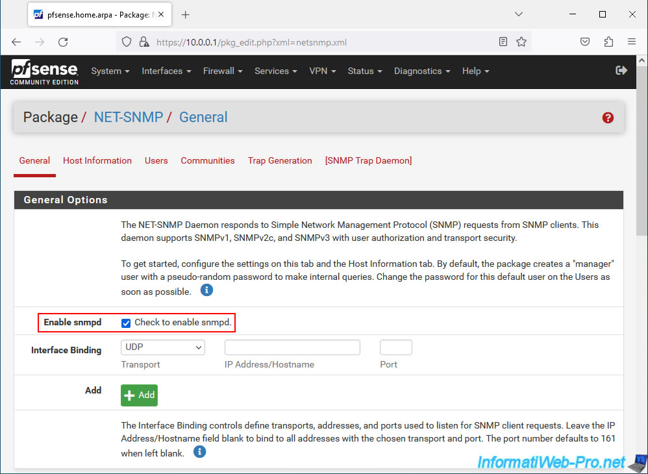View site security lock info
This screenshot has height=474, width=648.
click(143, 42)
